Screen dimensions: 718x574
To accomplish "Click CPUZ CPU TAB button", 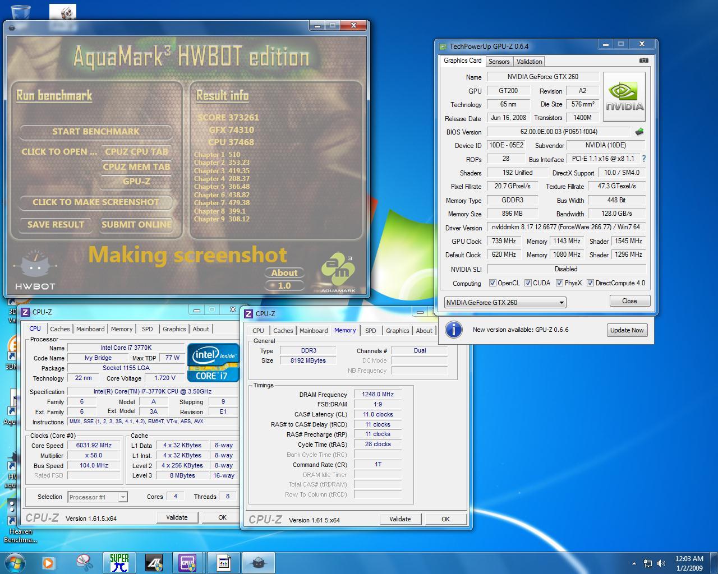I will [x=136, y=151].
